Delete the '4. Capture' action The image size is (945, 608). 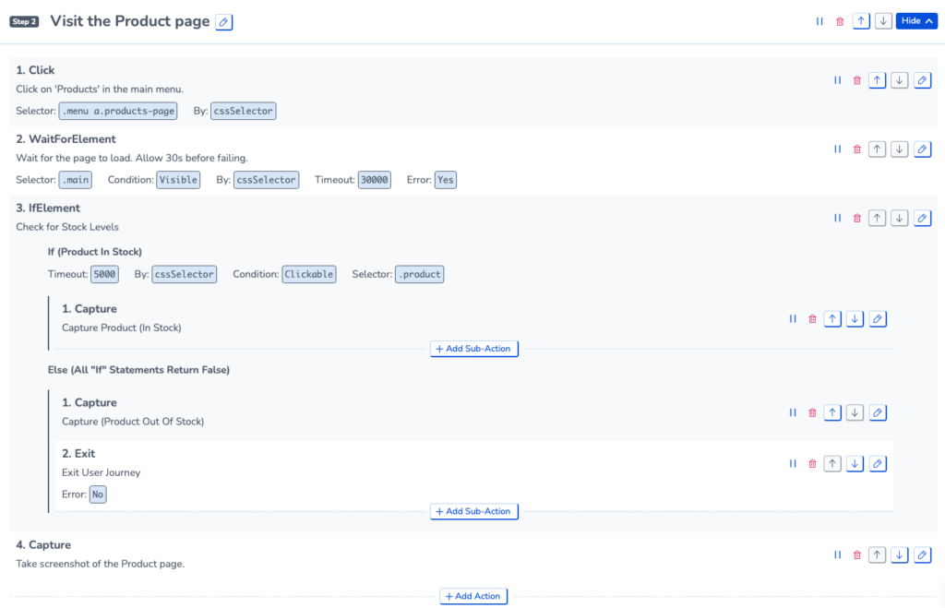(x=857, y=555)
